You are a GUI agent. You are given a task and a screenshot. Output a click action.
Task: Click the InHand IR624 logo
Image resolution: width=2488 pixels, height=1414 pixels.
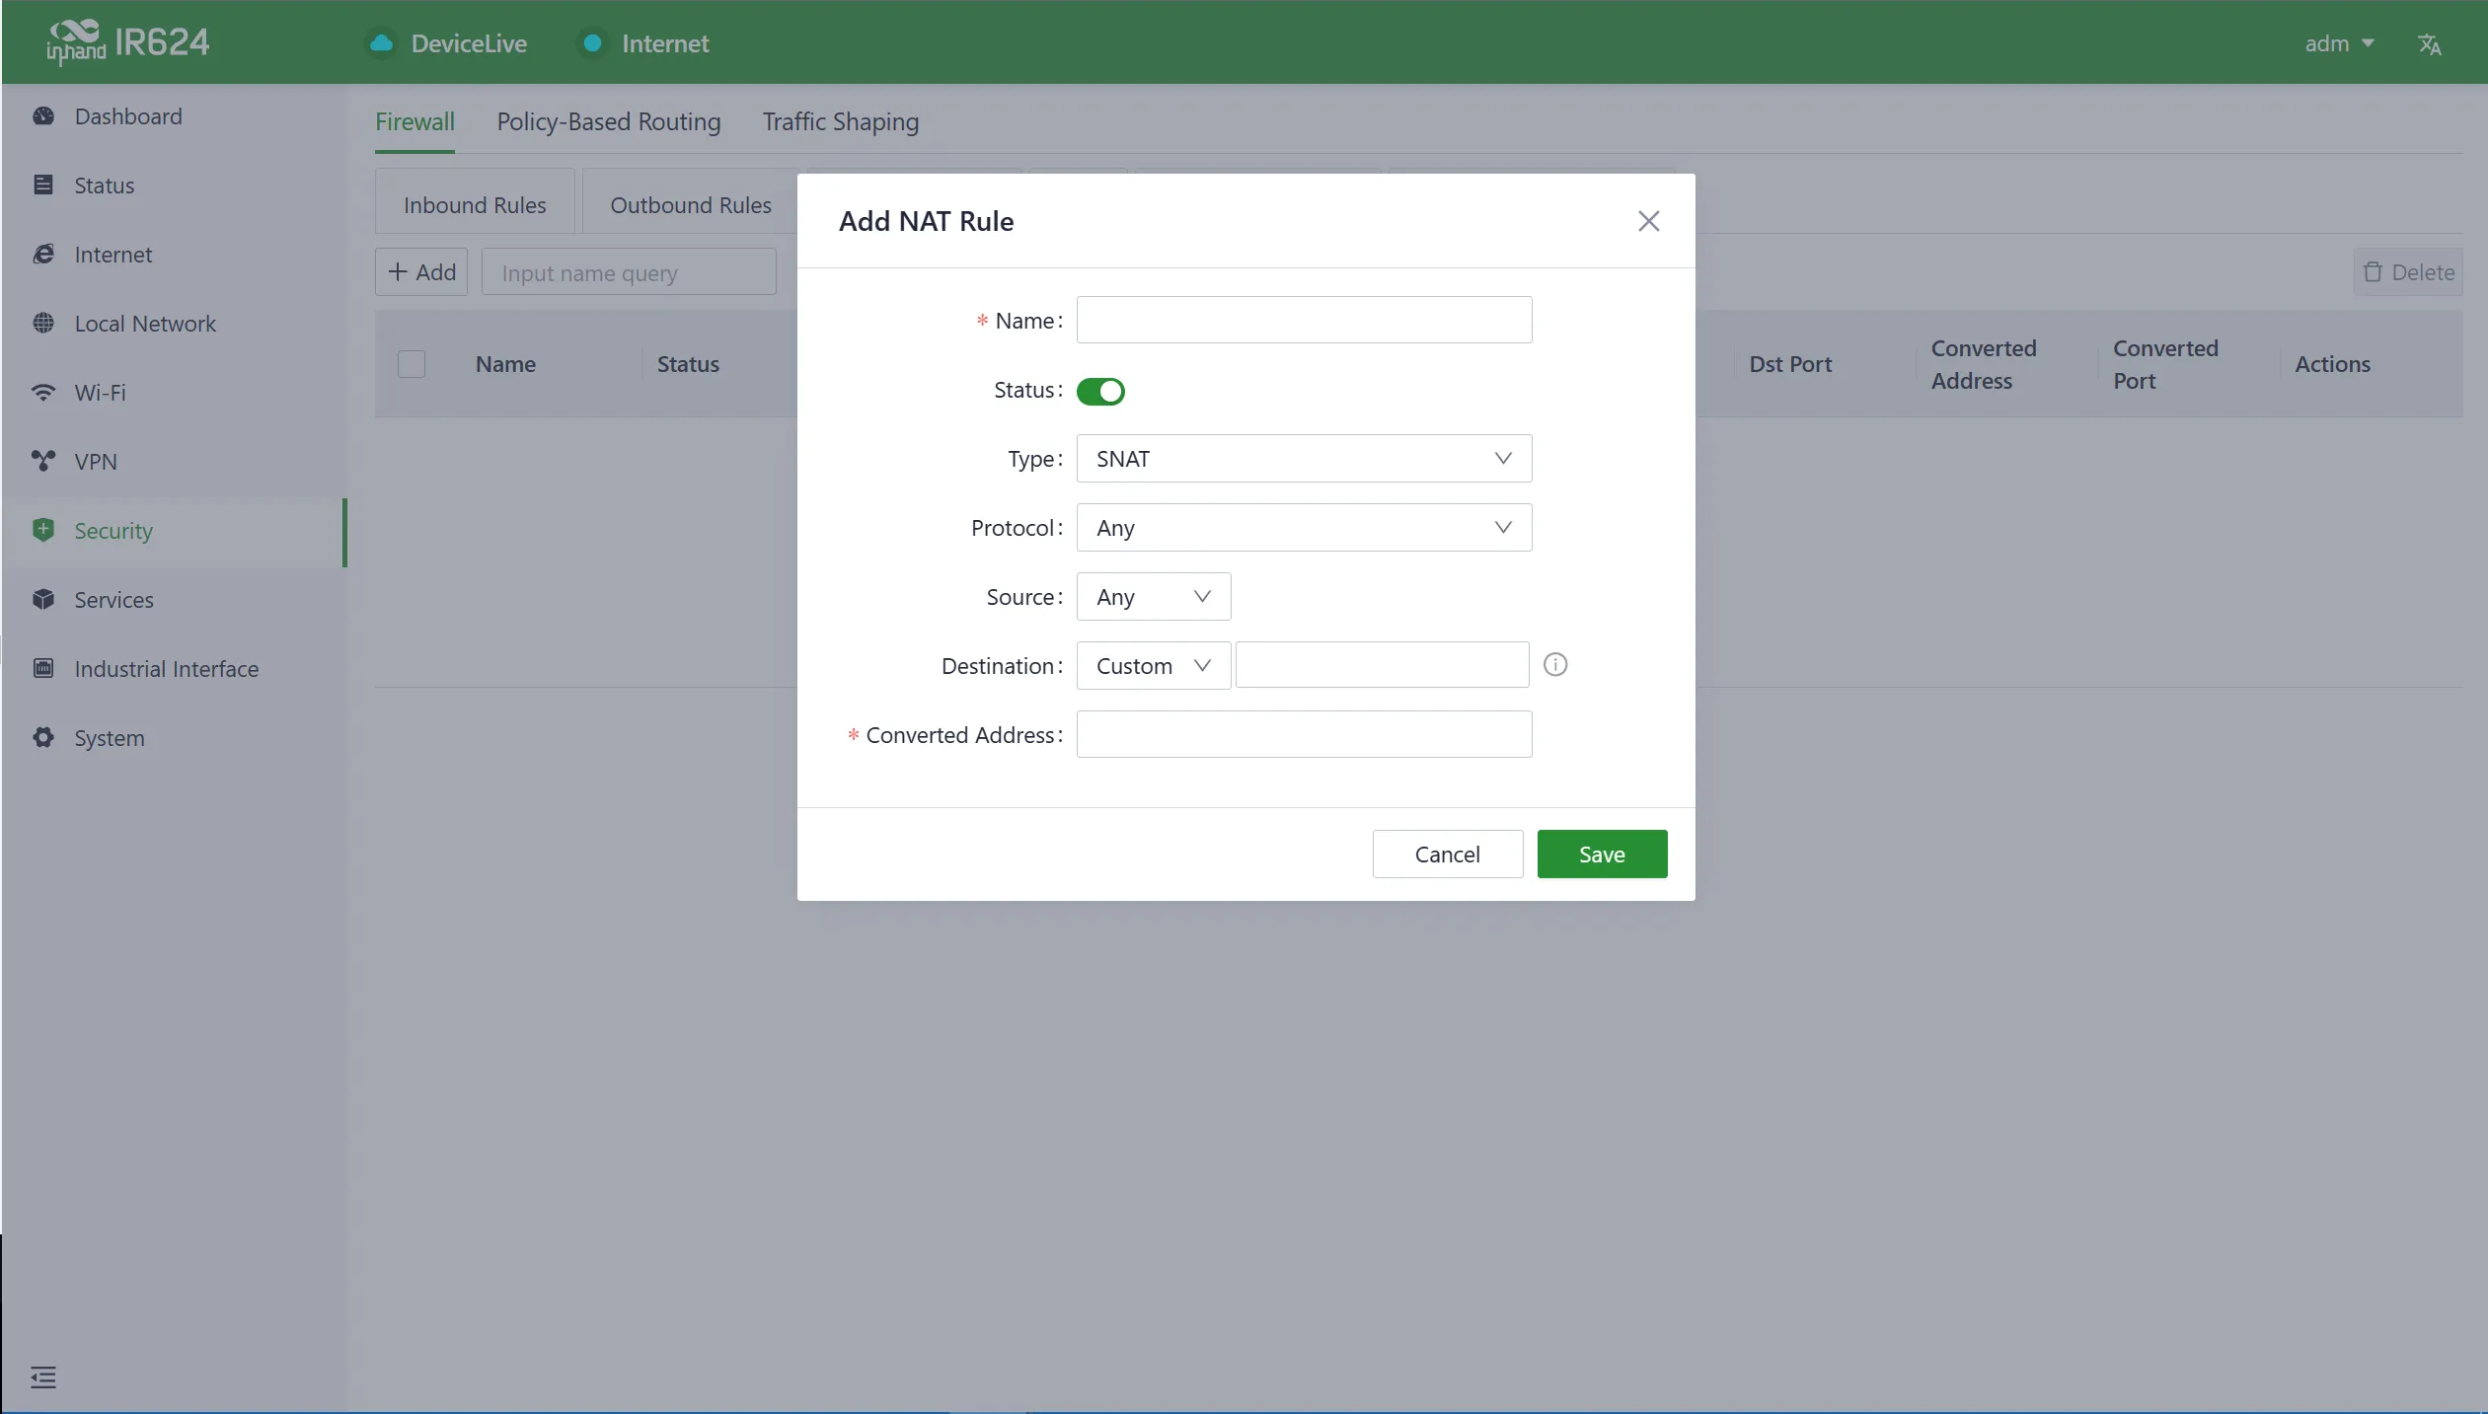(x=128, y=42)
